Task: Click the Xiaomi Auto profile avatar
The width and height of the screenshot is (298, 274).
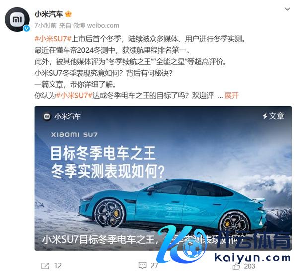Action: pyautogui.click(x=17, y=19)
